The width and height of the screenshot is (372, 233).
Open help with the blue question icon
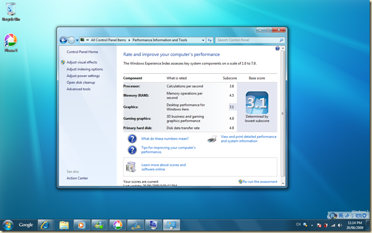tap(277, 48)
